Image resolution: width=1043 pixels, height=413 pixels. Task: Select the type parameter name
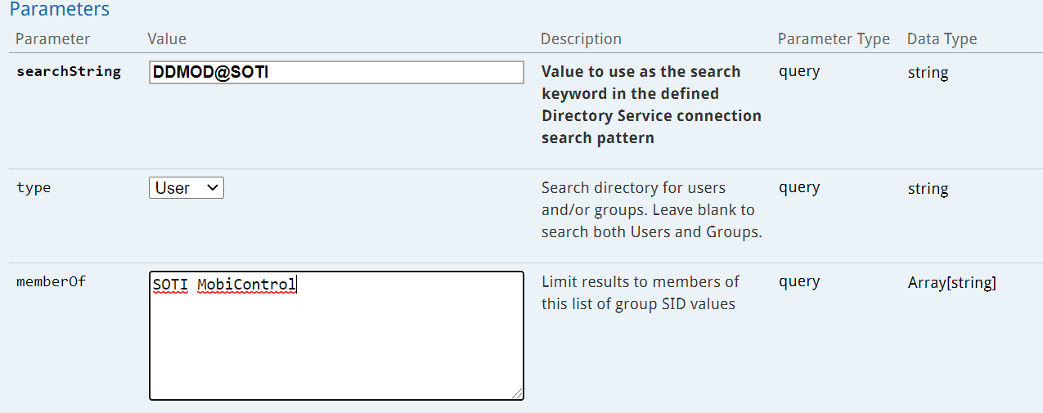(34, 188)
